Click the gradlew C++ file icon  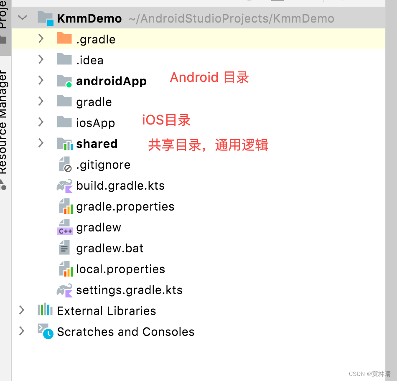click(65, 227)
